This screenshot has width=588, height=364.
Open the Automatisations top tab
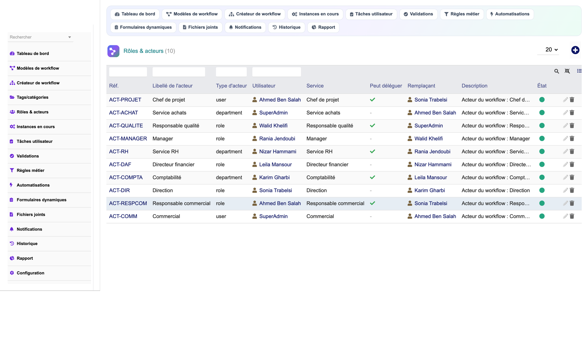click(510, 14)
